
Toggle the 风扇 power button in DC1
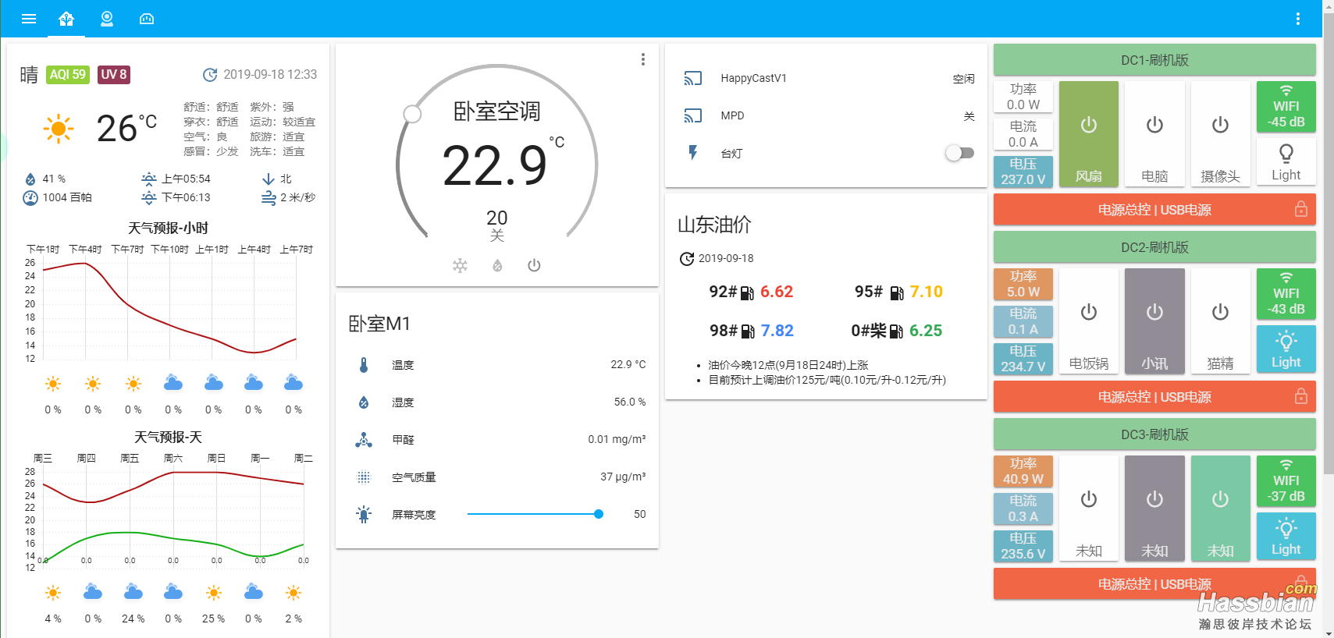(x=1089, y=133)
